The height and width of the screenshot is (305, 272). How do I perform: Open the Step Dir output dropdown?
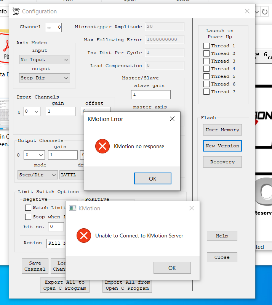(45, 78)
